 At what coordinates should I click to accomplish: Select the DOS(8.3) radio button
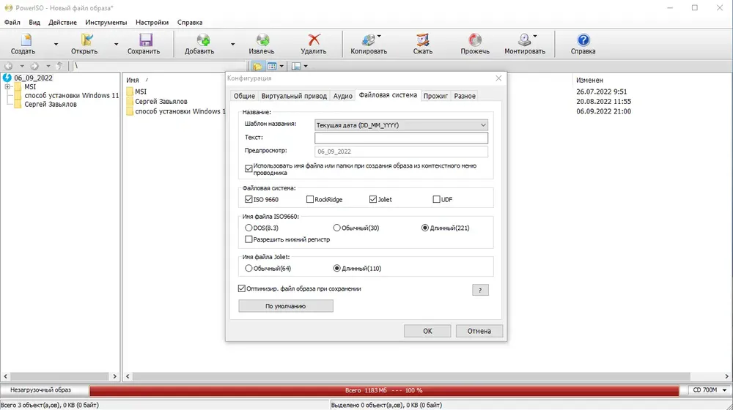point(248,228)
